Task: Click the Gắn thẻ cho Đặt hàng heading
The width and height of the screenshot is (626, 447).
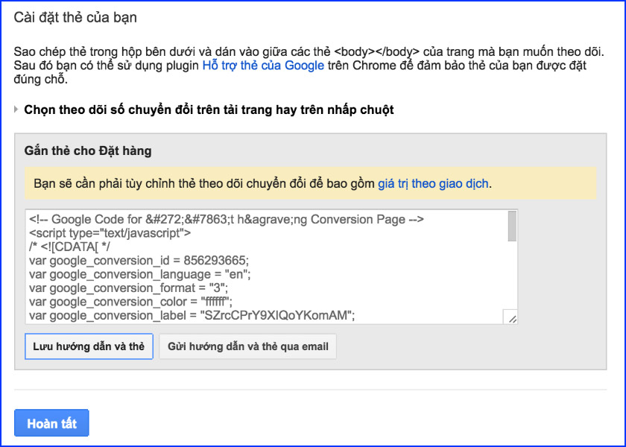Action: [88, 151]
